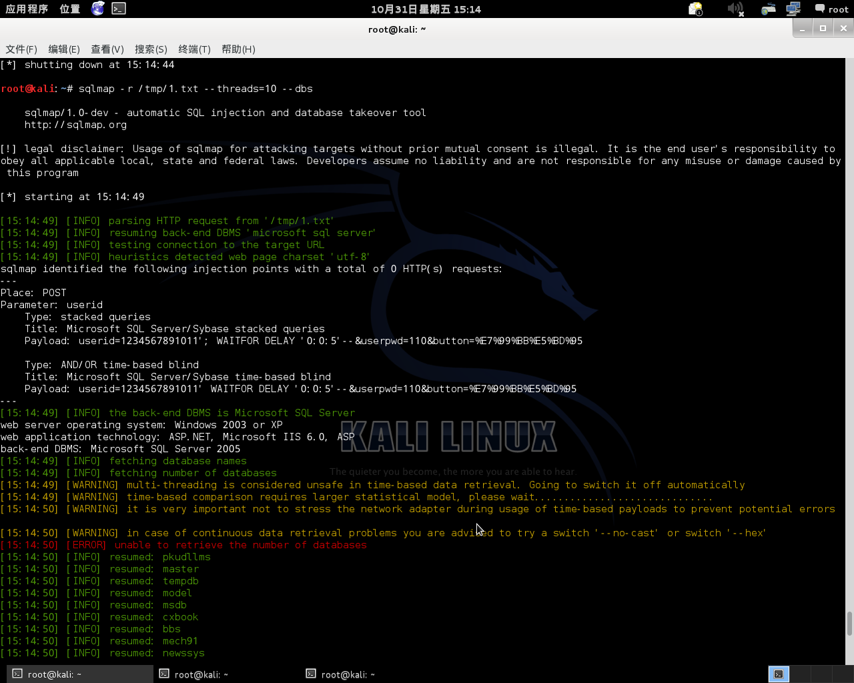Viewport: 854px width, 683px height.
Task: Open the 应用程序 (Applications) menu
Action: point(27,9)
